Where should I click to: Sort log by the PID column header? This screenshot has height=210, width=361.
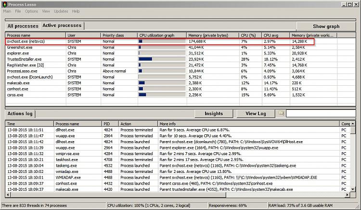pos(110,124)
